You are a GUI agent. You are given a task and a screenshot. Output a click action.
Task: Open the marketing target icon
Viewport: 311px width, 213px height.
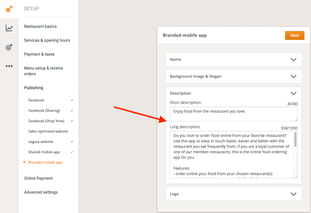click(9, 47)
